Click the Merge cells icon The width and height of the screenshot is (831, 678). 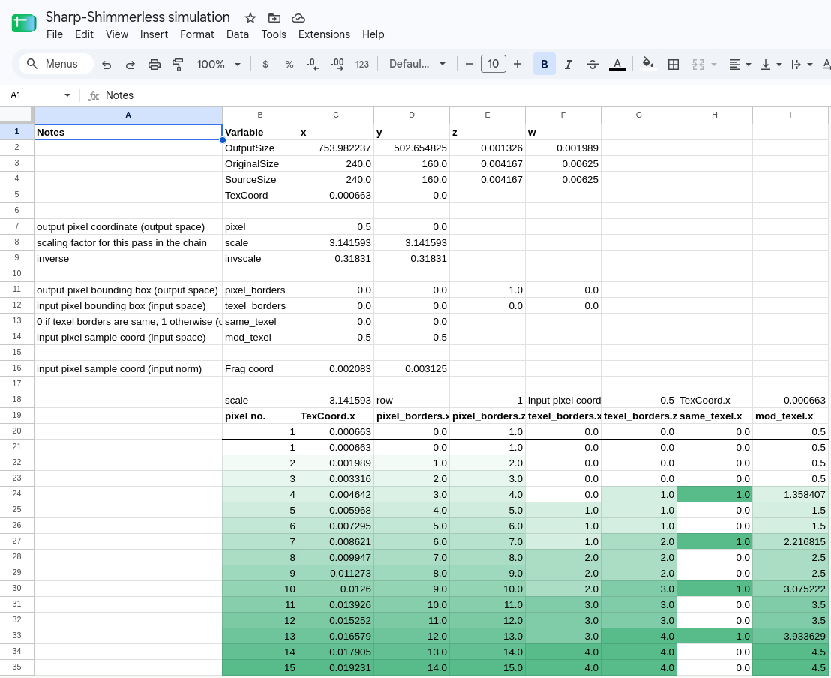tap(698, 64)
